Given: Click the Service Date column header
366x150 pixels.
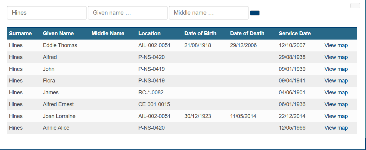Looking at the screenshot, I should [295, 33].
